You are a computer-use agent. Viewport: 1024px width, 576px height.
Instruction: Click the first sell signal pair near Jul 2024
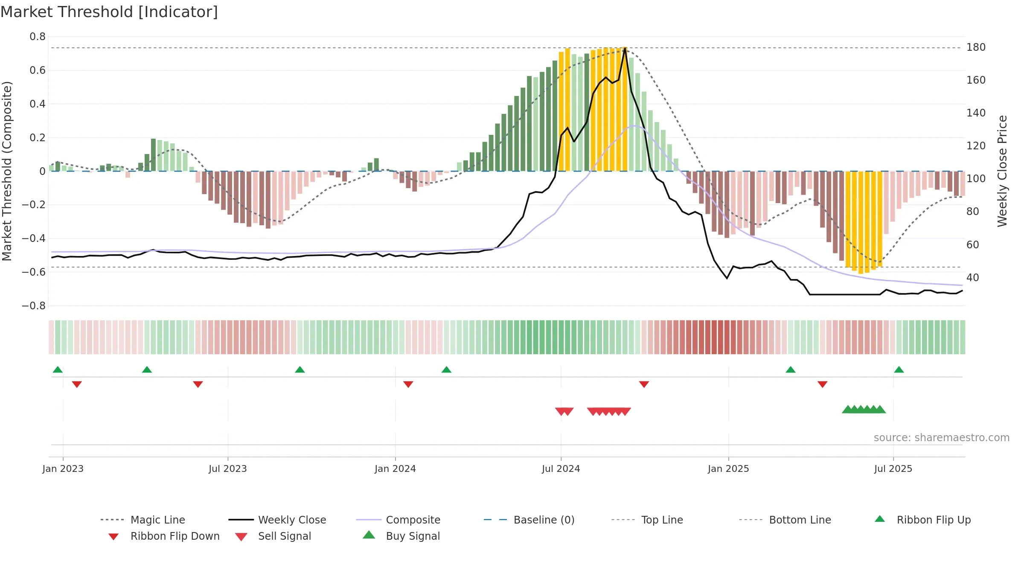click(564, 411)
